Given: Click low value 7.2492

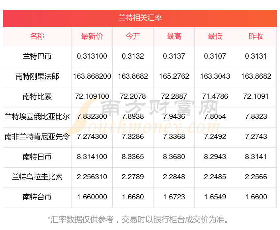Looking at the screenshot, I should click(215, 137).
